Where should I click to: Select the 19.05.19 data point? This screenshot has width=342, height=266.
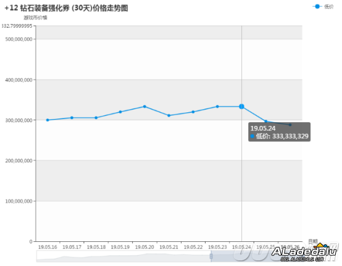[x=120, y=112]
